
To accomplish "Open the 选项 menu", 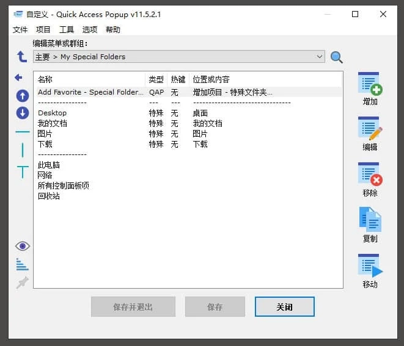I will coord(90,29).
